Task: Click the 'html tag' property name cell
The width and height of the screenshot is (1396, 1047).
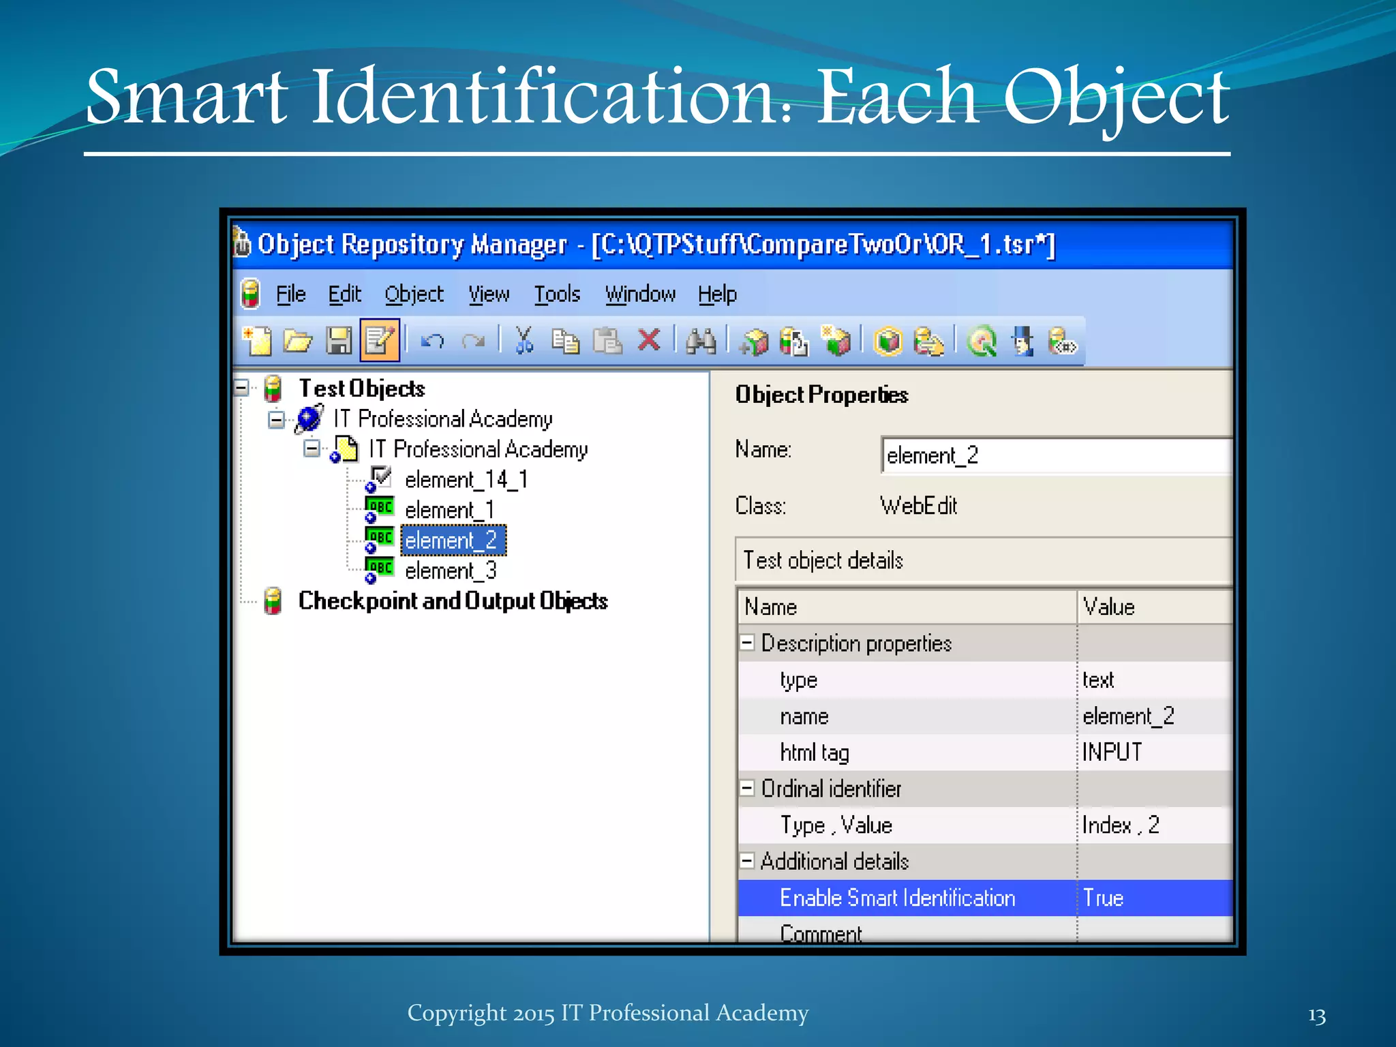Action: (x=815, y=753)
